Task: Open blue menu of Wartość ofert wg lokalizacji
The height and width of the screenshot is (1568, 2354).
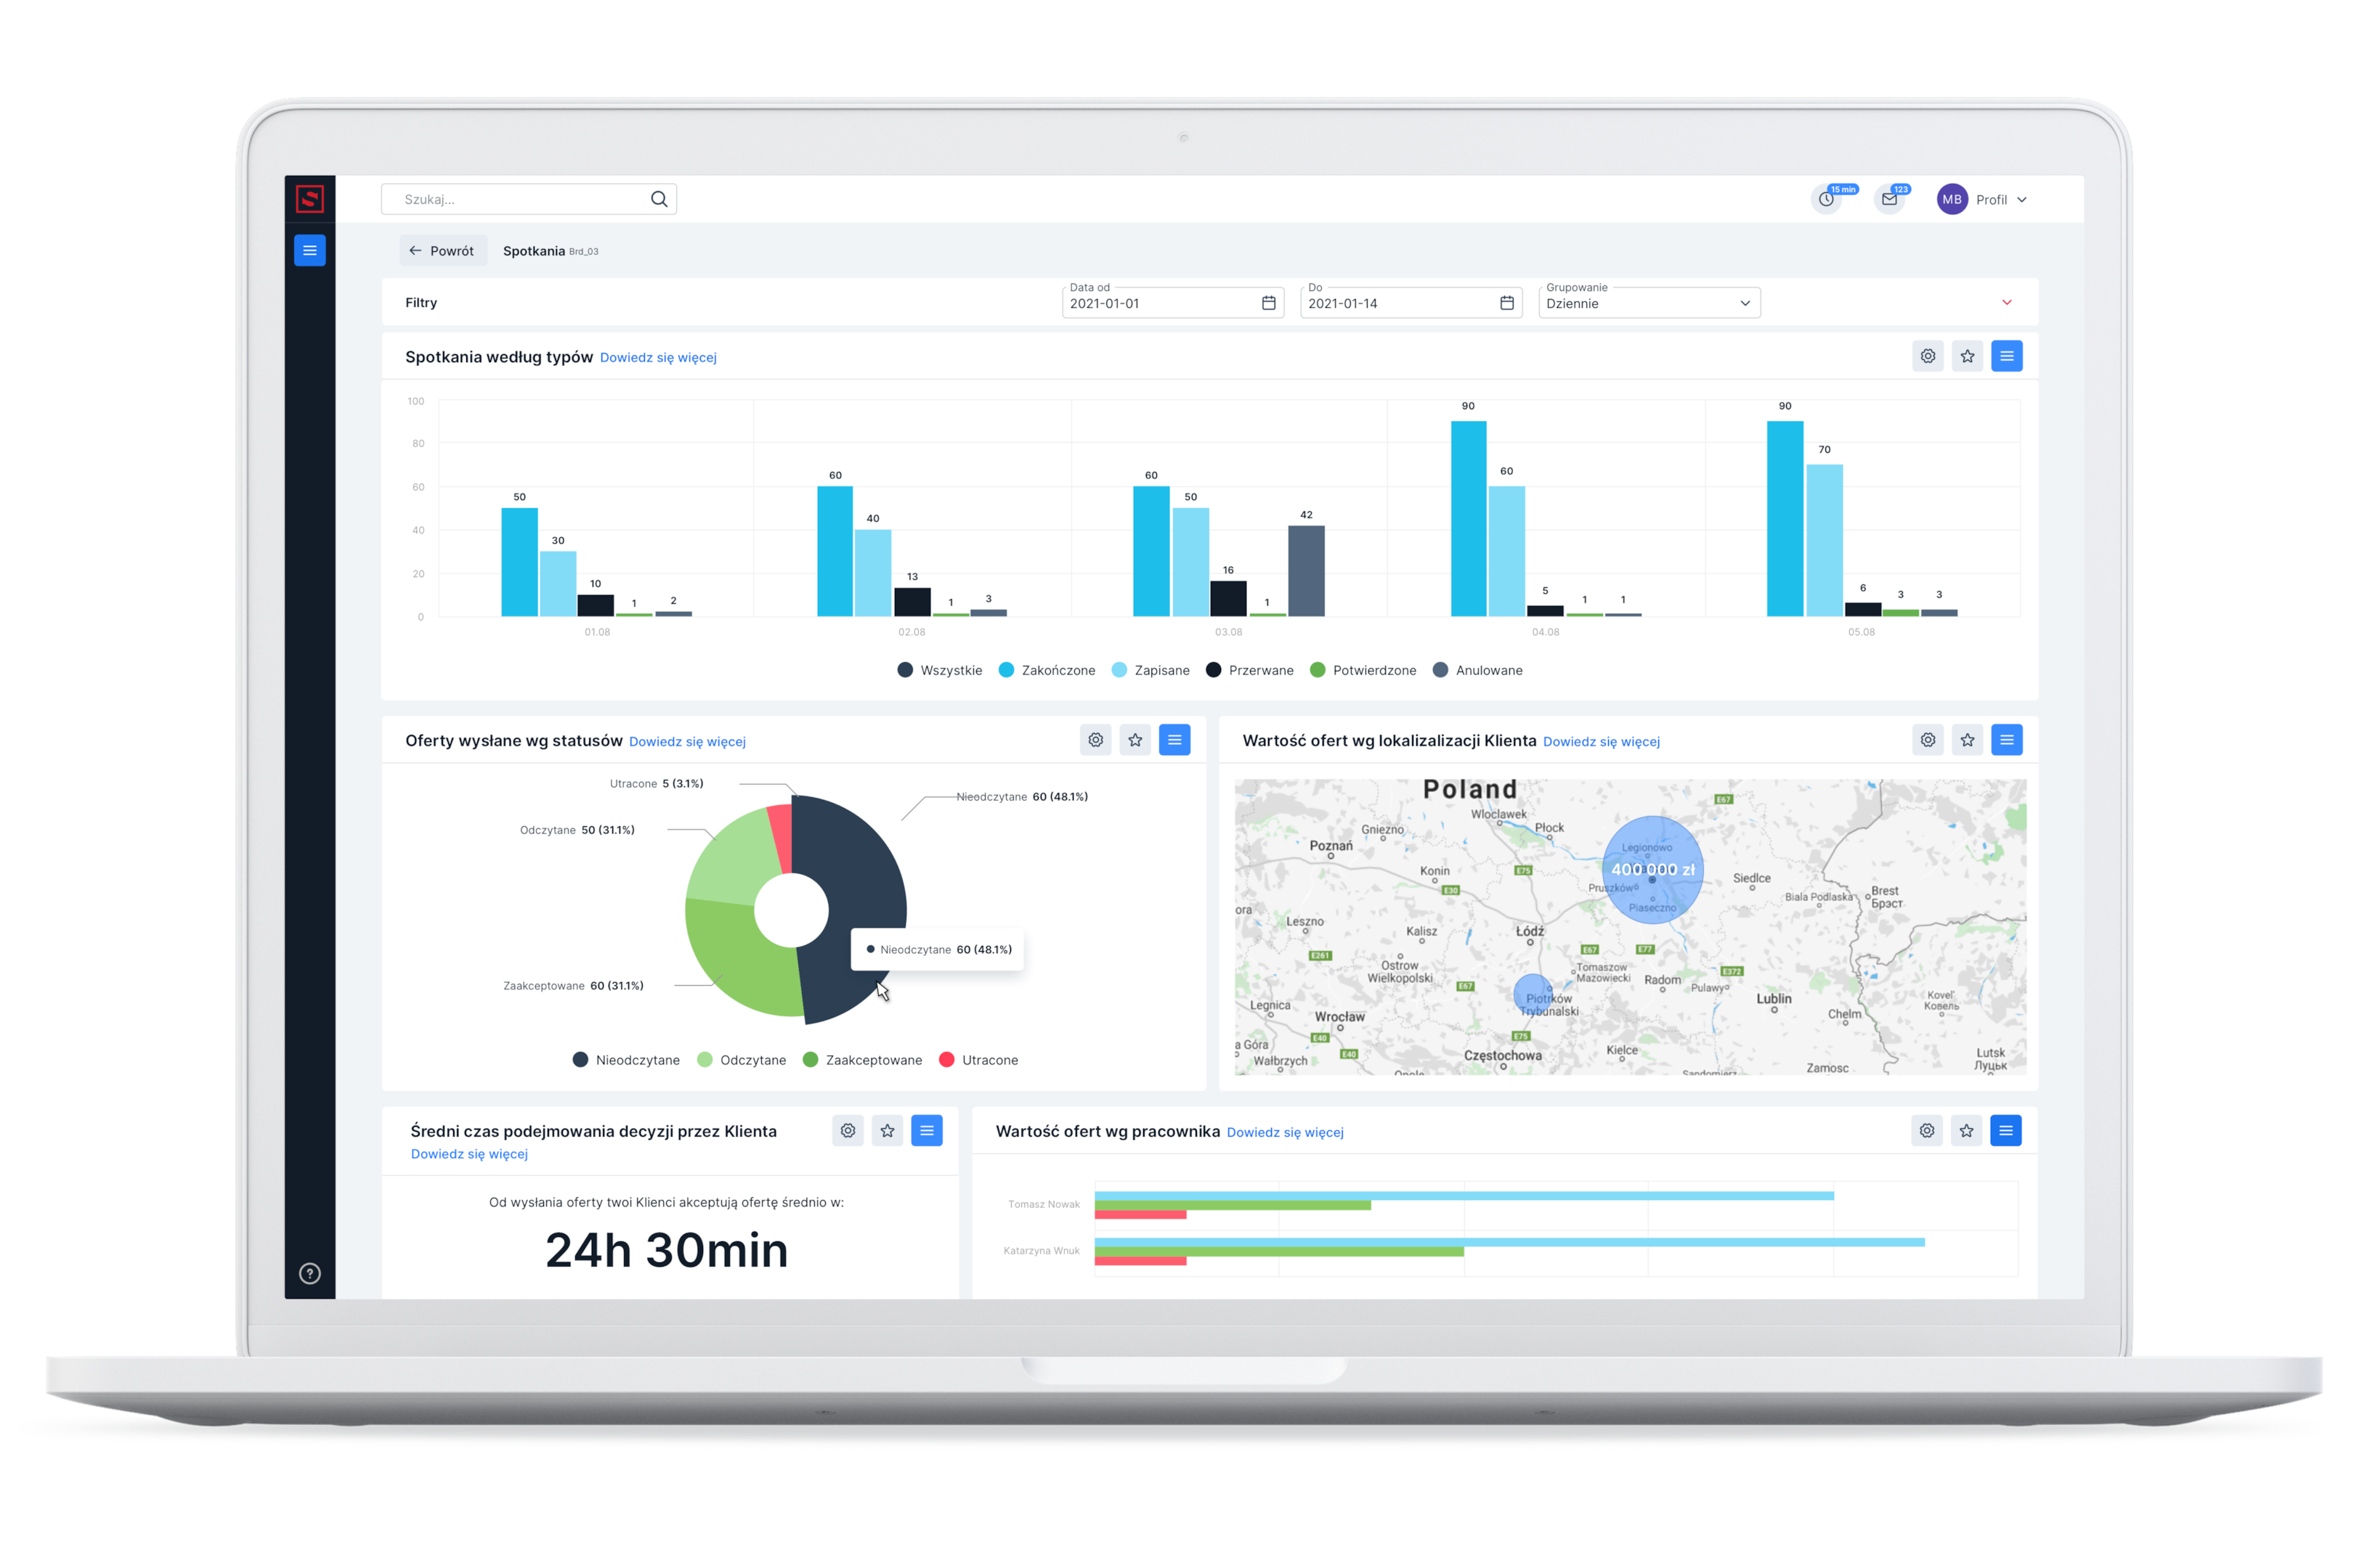Action: [2006, 740]
